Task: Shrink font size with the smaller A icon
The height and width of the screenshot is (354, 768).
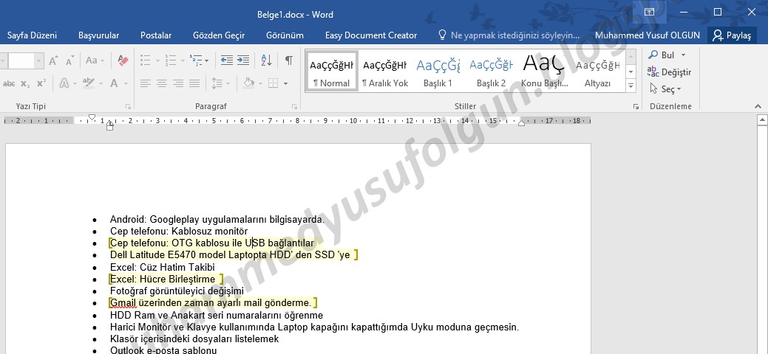Action: pos(69,60)
